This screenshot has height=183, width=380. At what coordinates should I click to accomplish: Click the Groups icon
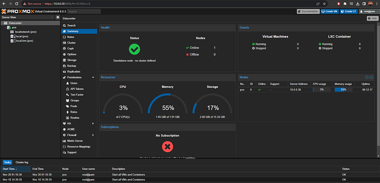[68, 100]
